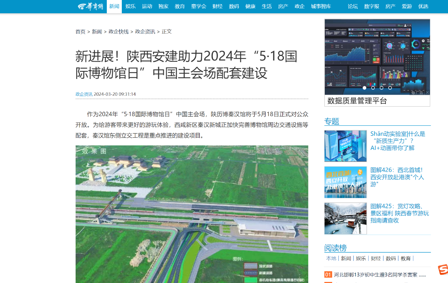Click the 华商网 logo icon
Screen dimensions: 448x283
pos(91,6)
